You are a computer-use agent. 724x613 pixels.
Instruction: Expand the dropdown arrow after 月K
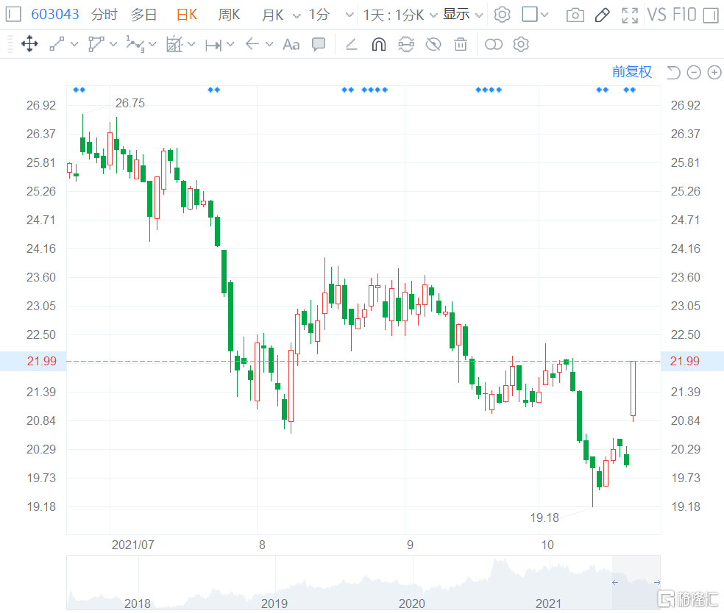(297, 15)
